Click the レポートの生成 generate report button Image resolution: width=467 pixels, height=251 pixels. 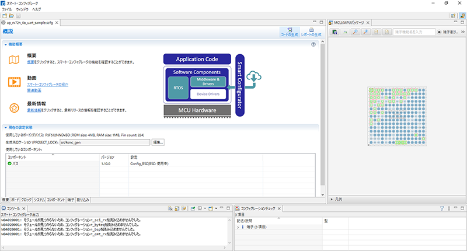pos(311,32)
